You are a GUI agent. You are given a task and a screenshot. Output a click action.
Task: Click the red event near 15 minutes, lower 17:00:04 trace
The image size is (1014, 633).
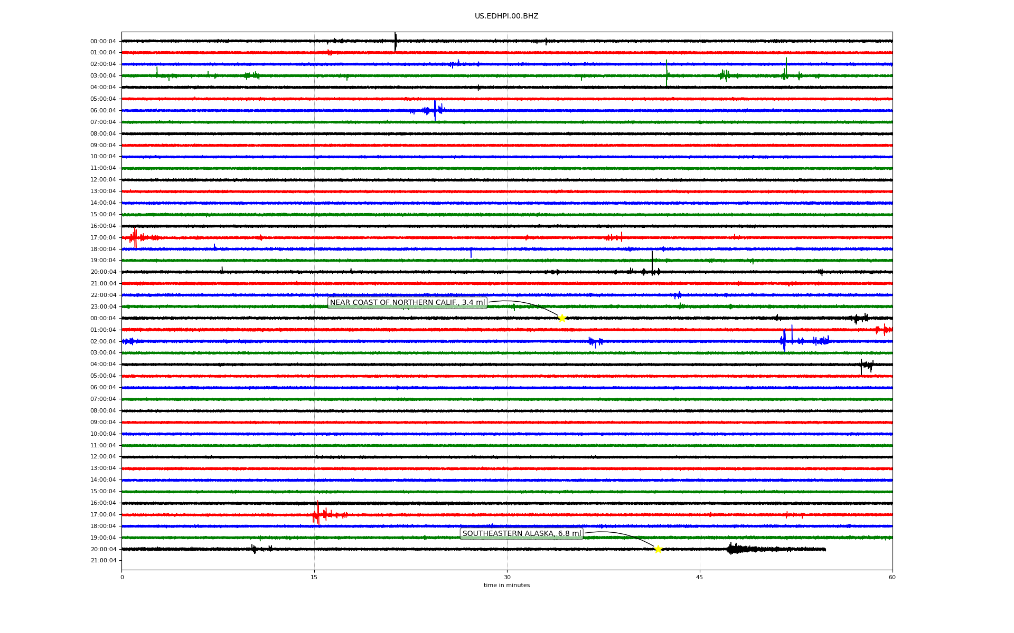pyautogui.click(x=318, y=514)
